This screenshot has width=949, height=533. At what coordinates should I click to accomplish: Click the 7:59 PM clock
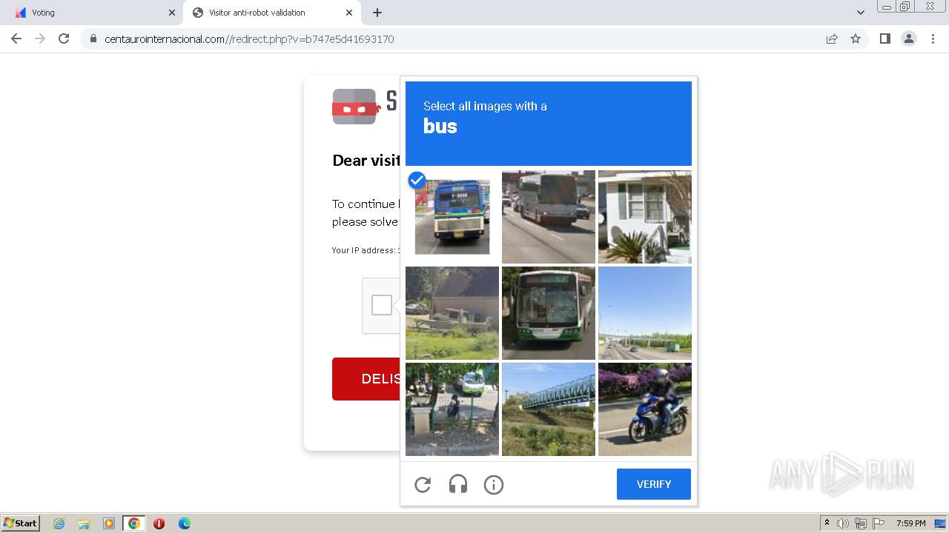[x=910, y=523]
